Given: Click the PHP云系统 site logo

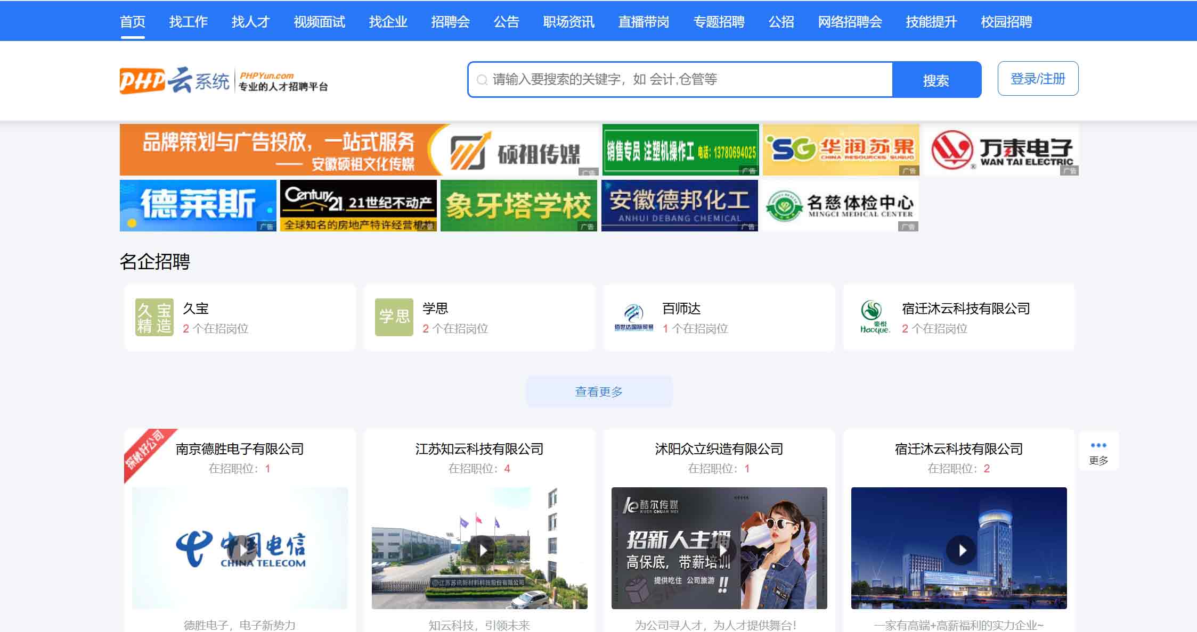Looking at the screenshot, I should tap(224, 80).
